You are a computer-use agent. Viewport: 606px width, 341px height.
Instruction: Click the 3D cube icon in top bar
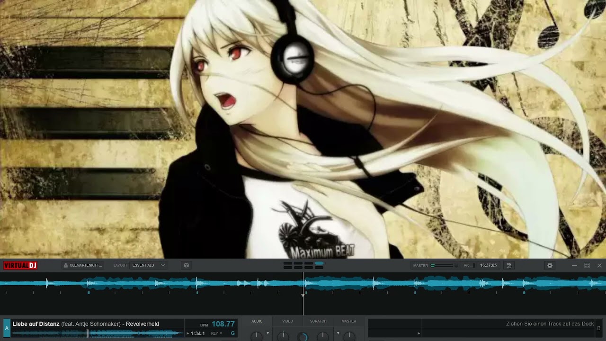186,265
